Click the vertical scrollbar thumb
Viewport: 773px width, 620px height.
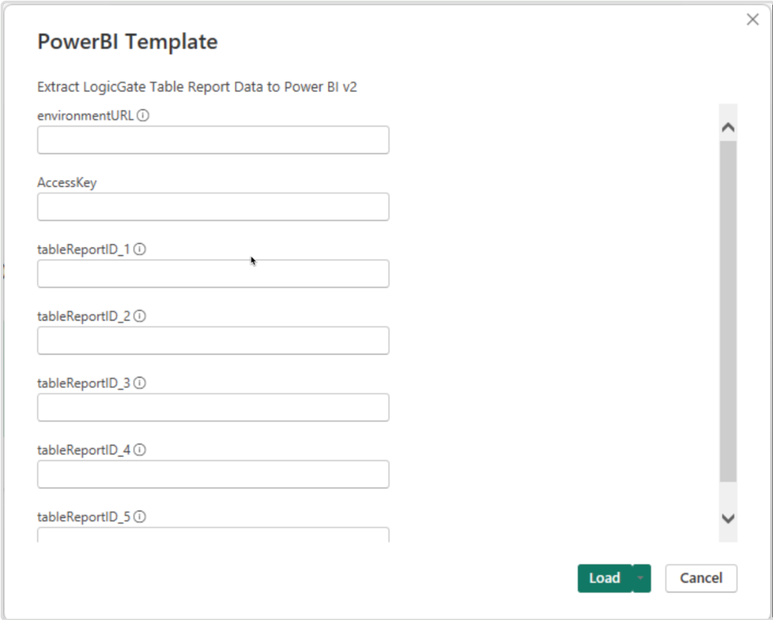728,311
